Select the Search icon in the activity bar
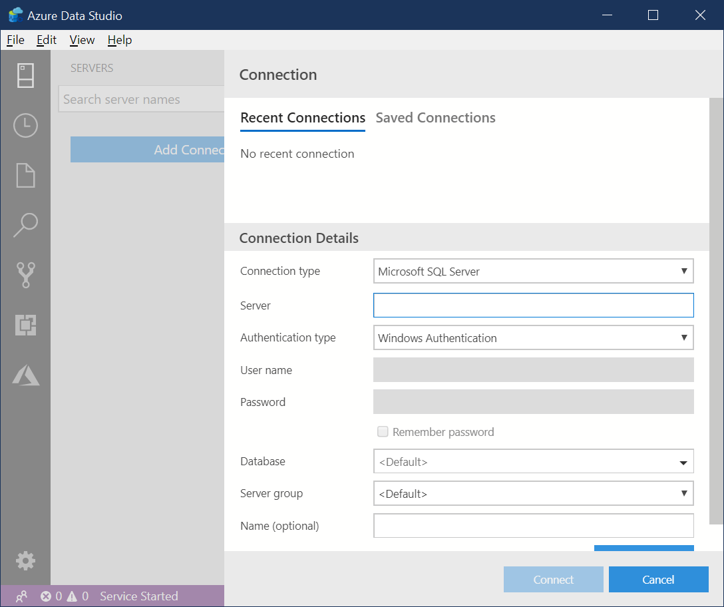Screen dimensions: 724x607 pyautogui.click(x=25, y=225)
